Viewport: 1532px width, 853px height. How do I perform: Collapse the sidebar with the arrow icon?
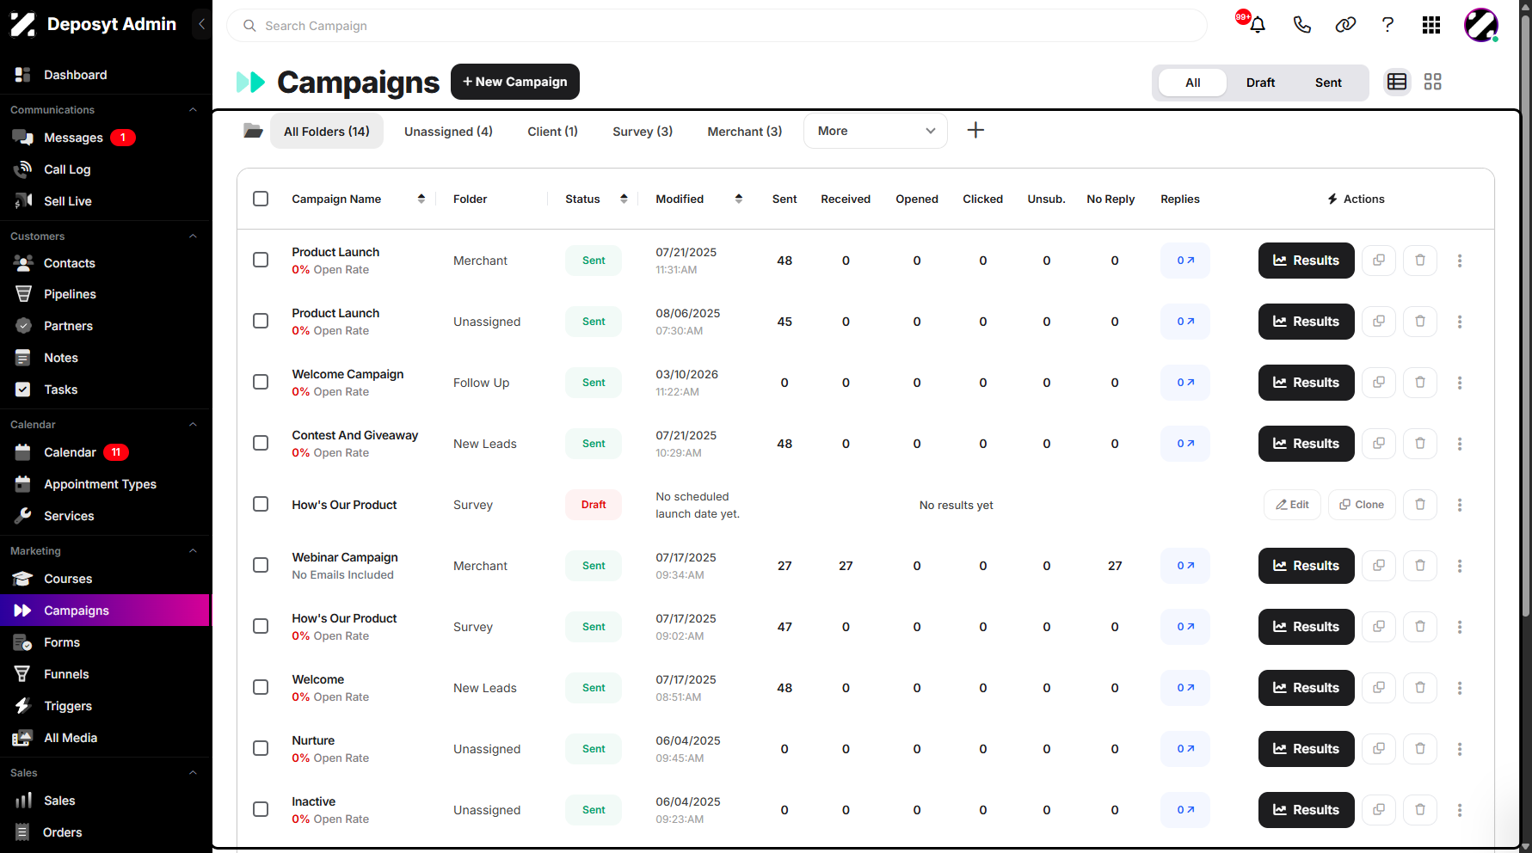pyautogui.click(x=201, y=24)
